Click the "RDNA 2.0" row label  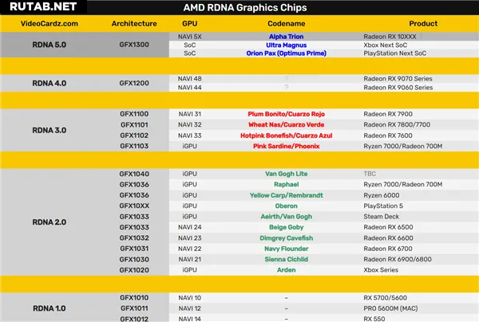click(49, 222)
